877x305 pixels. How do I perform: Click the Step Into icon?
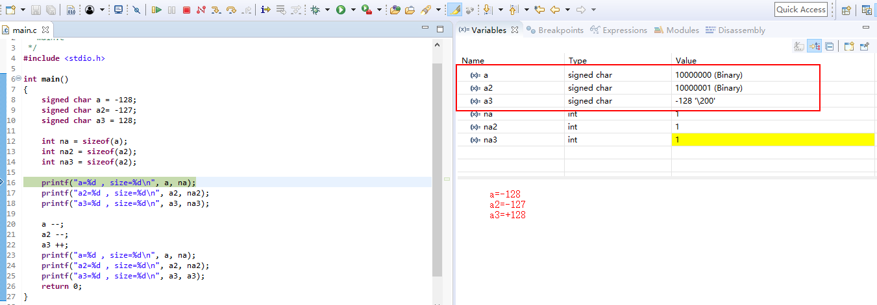click(x=216, y=10)
